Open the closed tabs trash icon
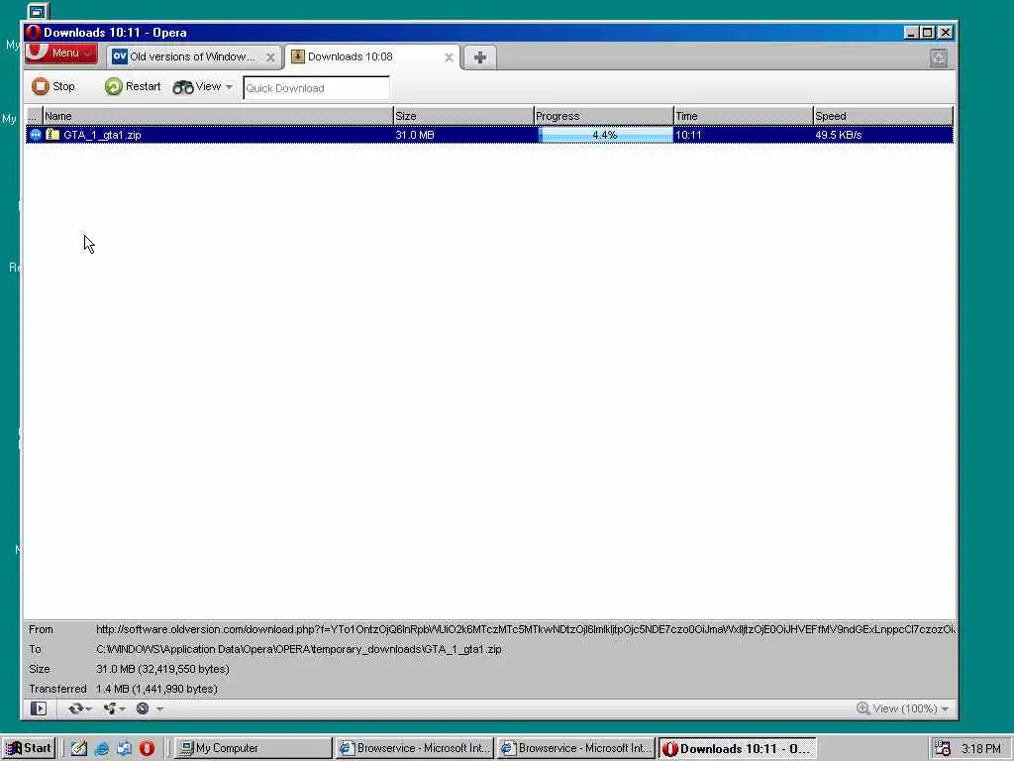Image resolution: width=1014 pixels, height=761 pixels. 939,58
